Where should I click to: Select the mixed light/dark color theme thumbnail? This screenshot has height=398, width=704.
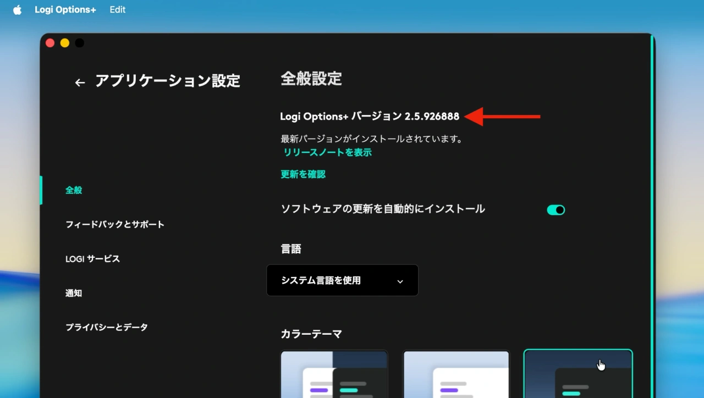pyautogui.click(x=334, y=374)
